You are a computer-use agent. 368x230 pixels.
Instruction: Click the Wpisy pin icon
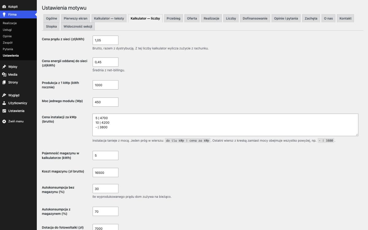point(4,67)
